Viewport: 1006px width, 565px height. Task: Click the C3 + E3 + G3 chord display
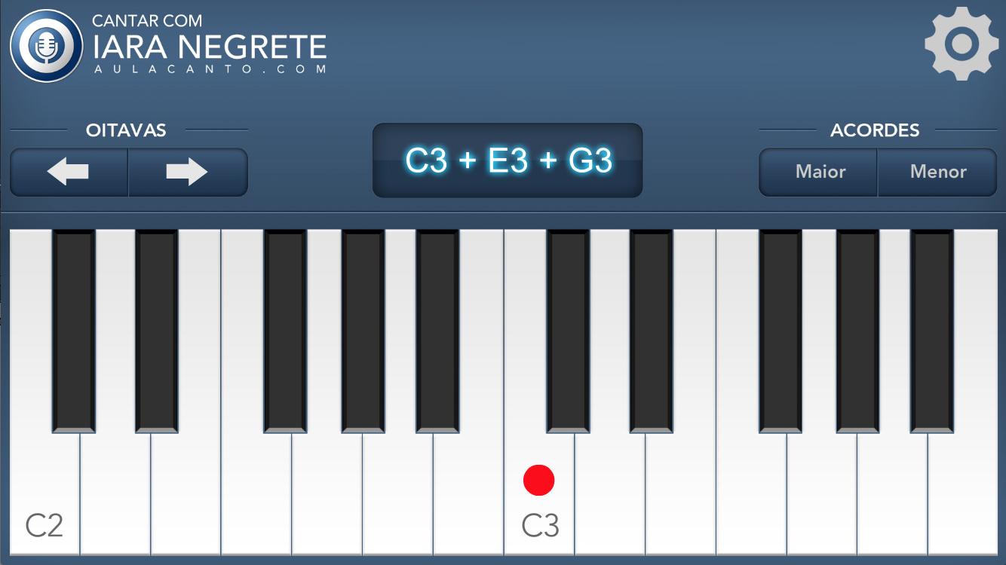(x=508, y=160)
